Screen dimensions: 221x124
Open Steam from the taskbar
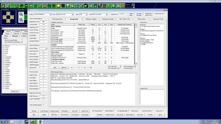tap(26, 122)
